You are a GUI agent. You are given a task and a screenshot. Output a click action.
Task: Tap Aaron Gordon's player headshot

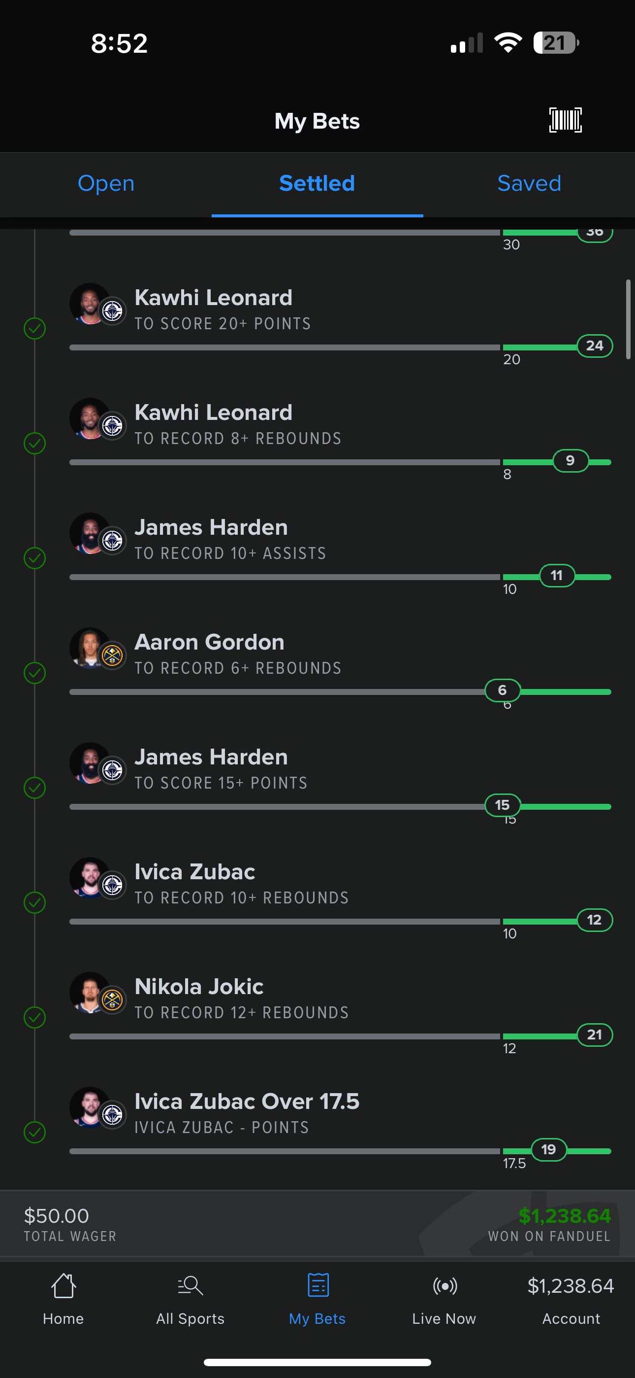tap(89, 648)
